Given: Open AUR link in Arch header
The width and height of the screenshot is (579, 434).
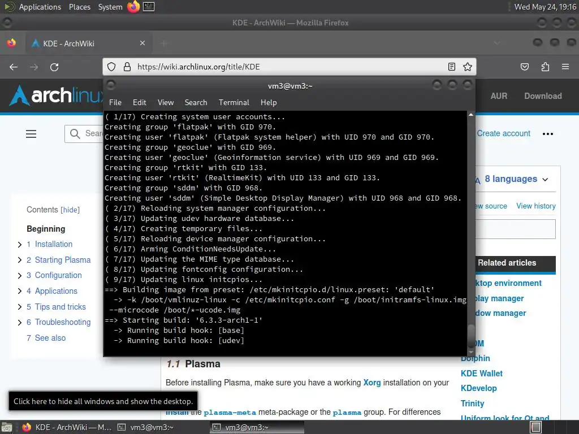Looking at the screenshot, I should [x=499, y=96].
